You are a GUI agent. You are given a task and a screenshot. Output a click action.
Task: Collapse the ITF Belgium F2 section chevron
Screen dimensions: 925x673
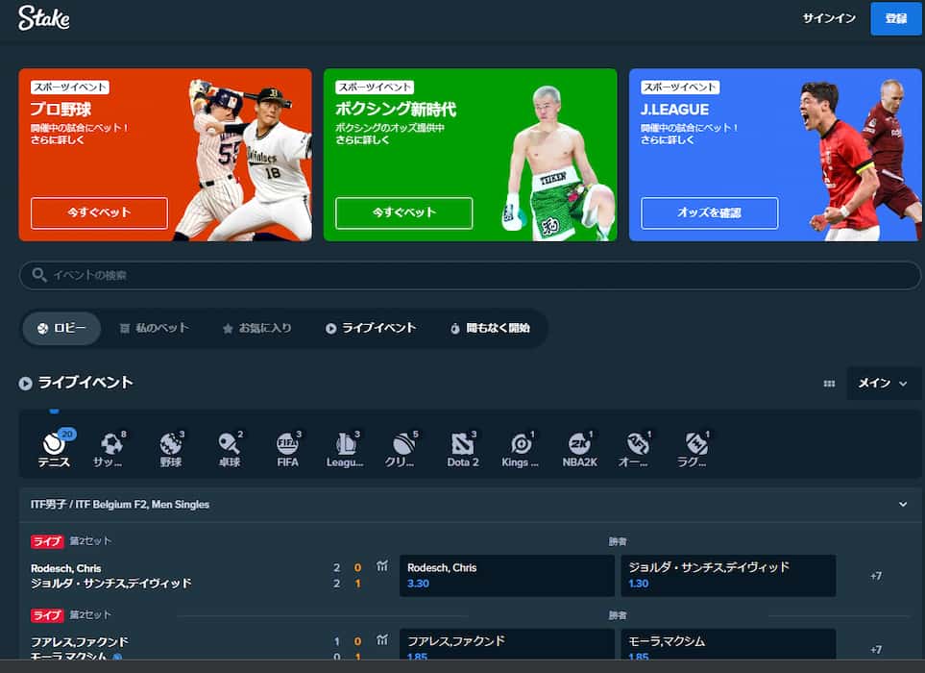click(903, 505)
